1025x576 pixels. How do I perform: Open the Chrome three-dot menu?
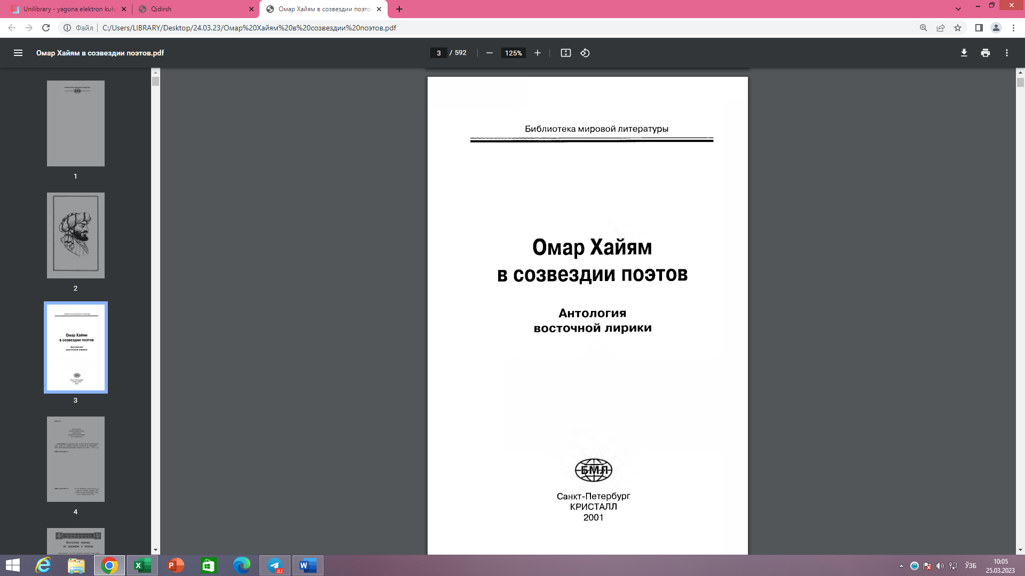coord(1013,28)
